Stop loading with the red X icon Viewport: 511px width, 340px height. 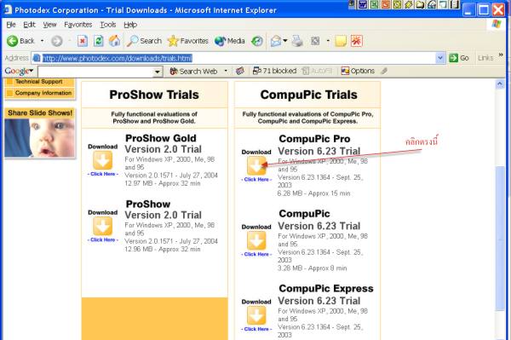[83, 41]
